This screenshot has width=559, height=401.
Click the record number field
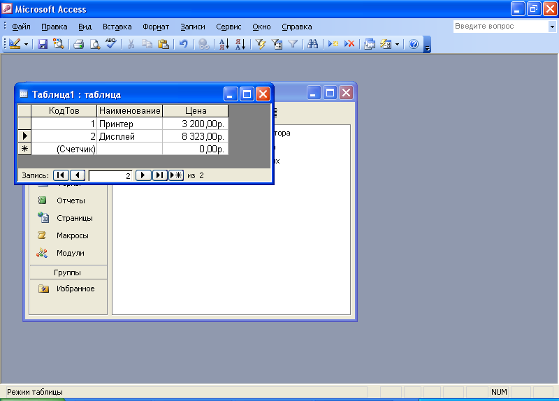pos(110,176)
